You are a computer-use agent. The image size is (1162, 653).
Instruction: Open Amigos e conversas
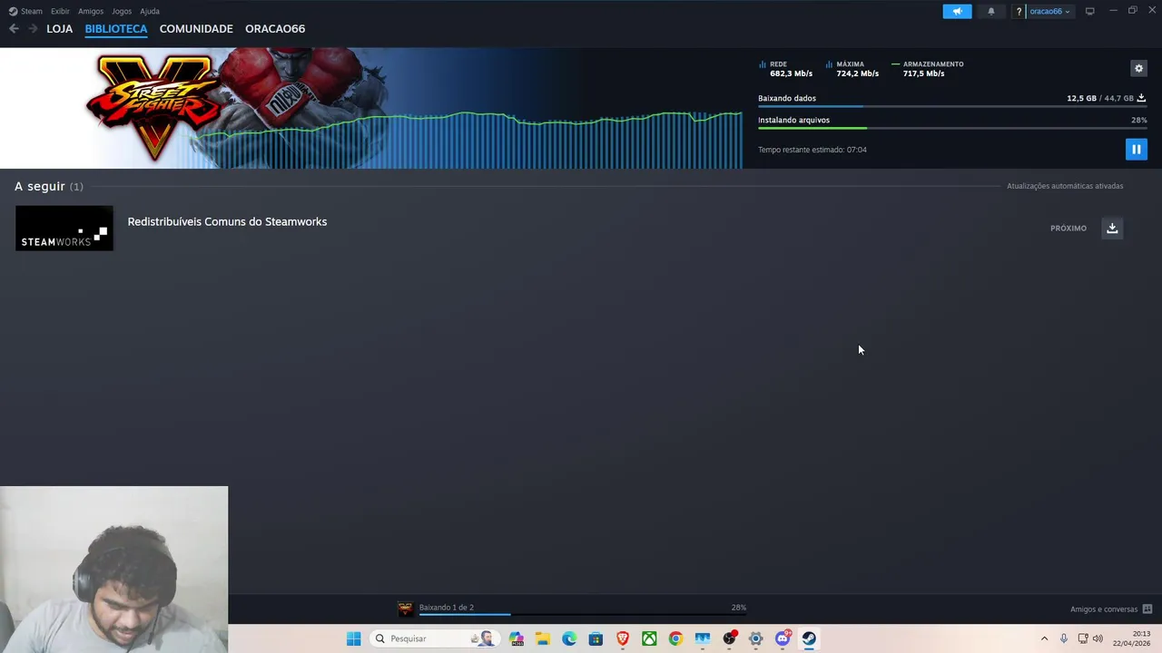tap(1110, 609)
